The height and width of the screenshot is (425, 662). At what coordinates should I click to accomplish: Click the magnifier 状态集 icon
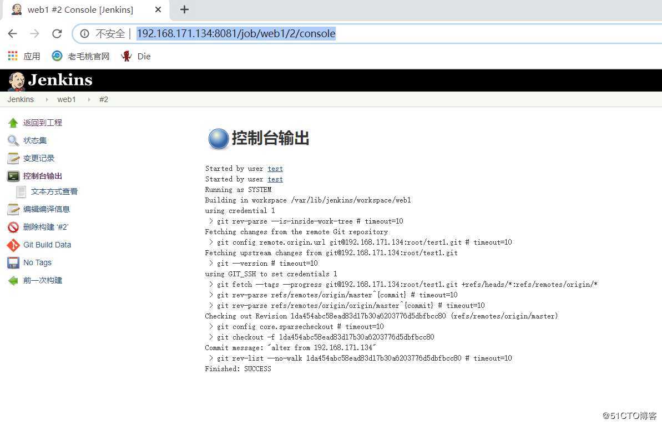(13, 140)
